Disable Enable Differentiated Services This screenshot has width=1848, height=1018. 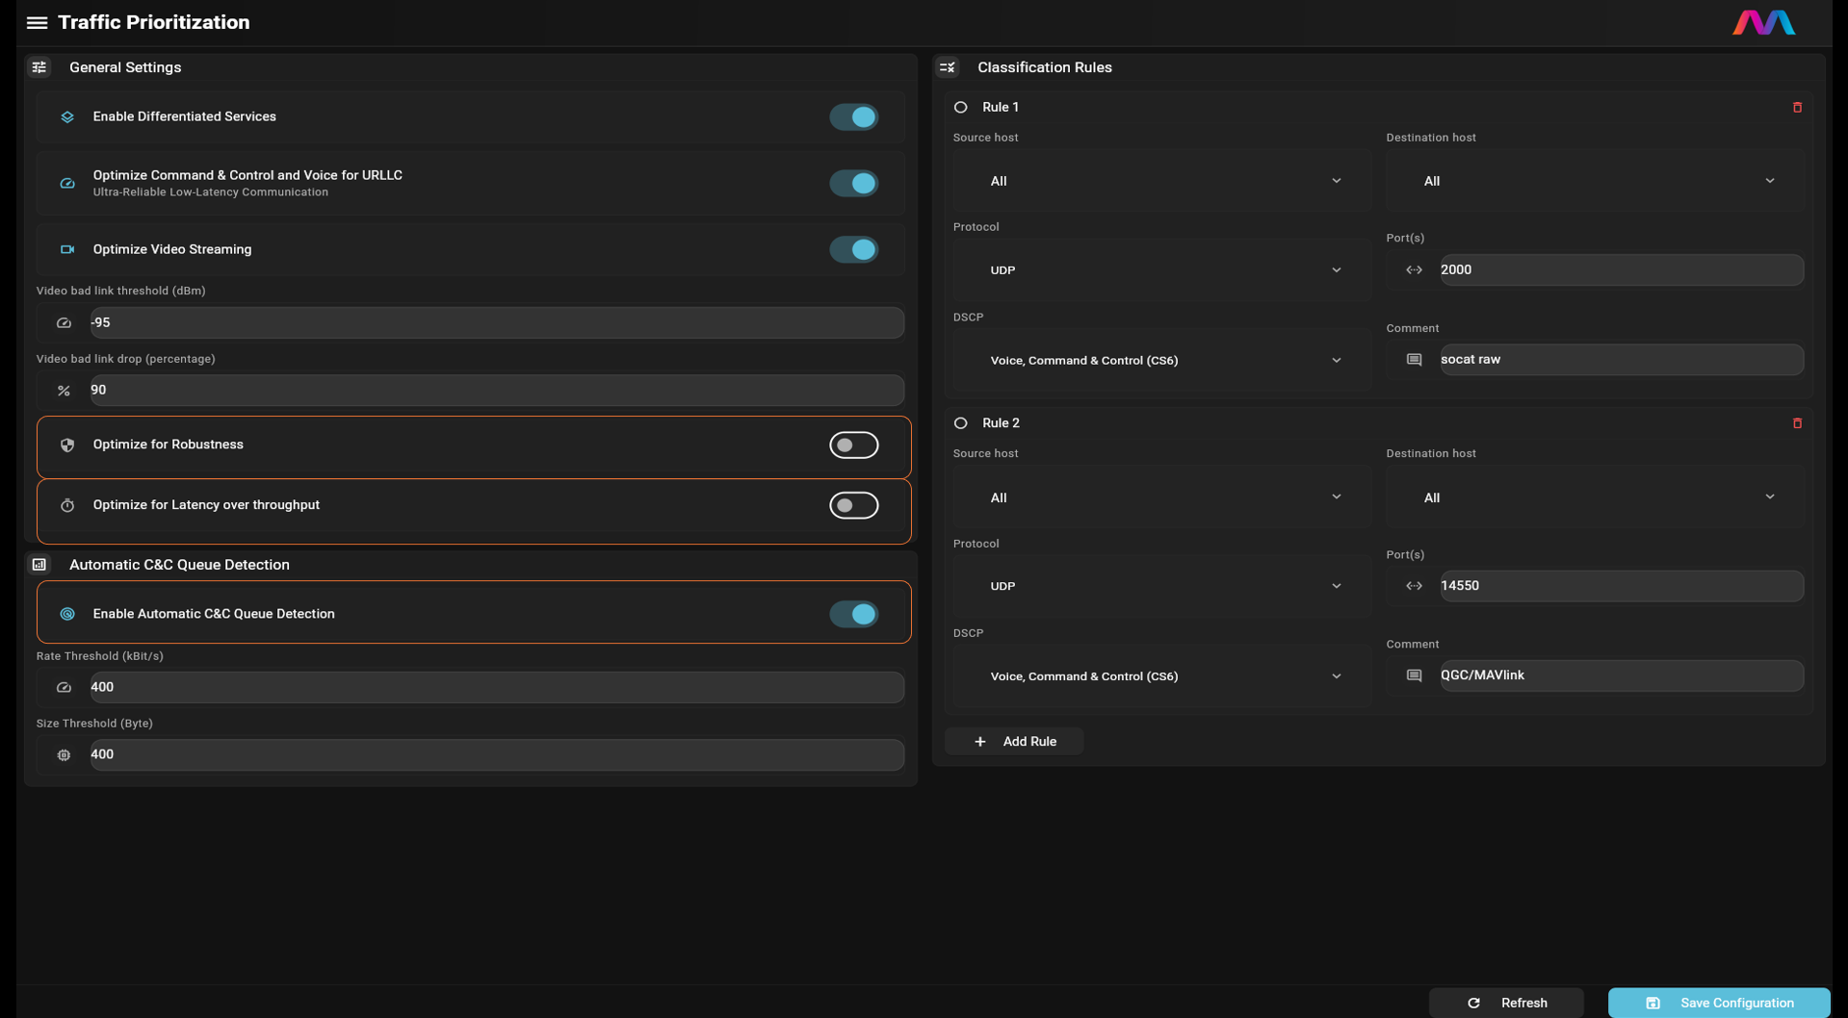(854, 116)
